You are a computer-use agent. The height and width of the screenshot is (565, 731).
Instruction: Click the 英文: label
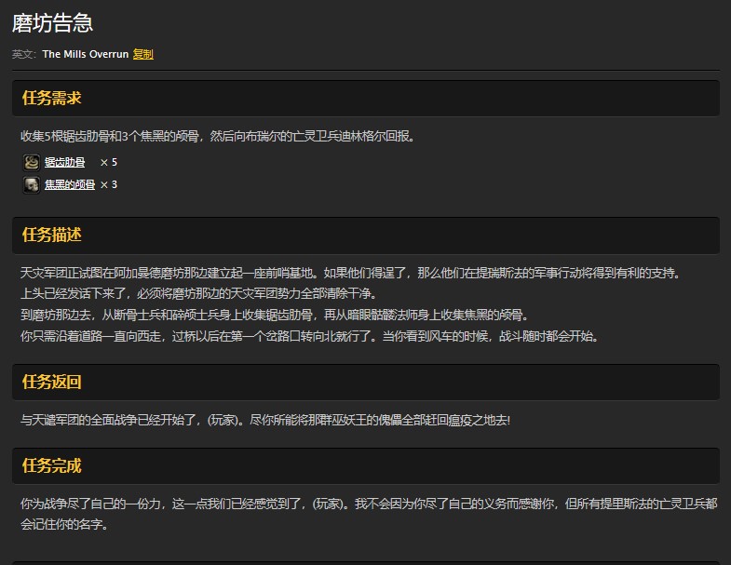(x=24, y=54)
